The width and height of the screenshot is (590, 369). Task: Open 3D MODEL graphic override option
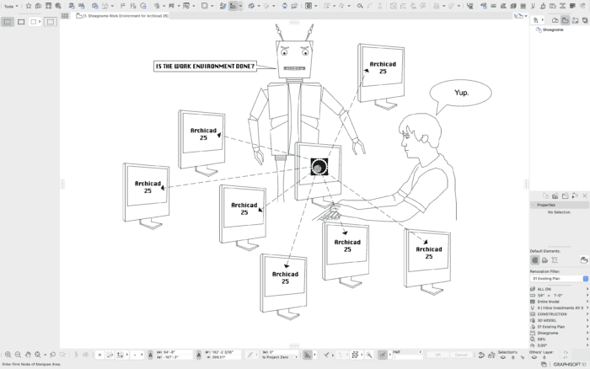[x=559, y=320]
